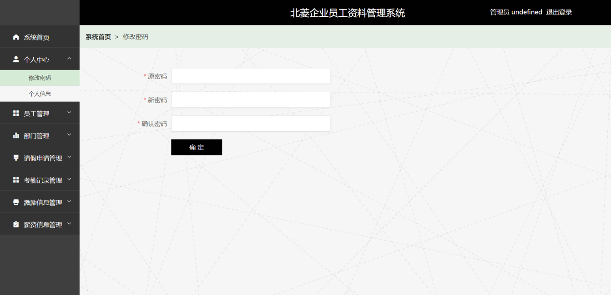Image resolution: width=611 pixels, height=295 pixels.
Task: Click the 确定 button
Action: point(197,147)
